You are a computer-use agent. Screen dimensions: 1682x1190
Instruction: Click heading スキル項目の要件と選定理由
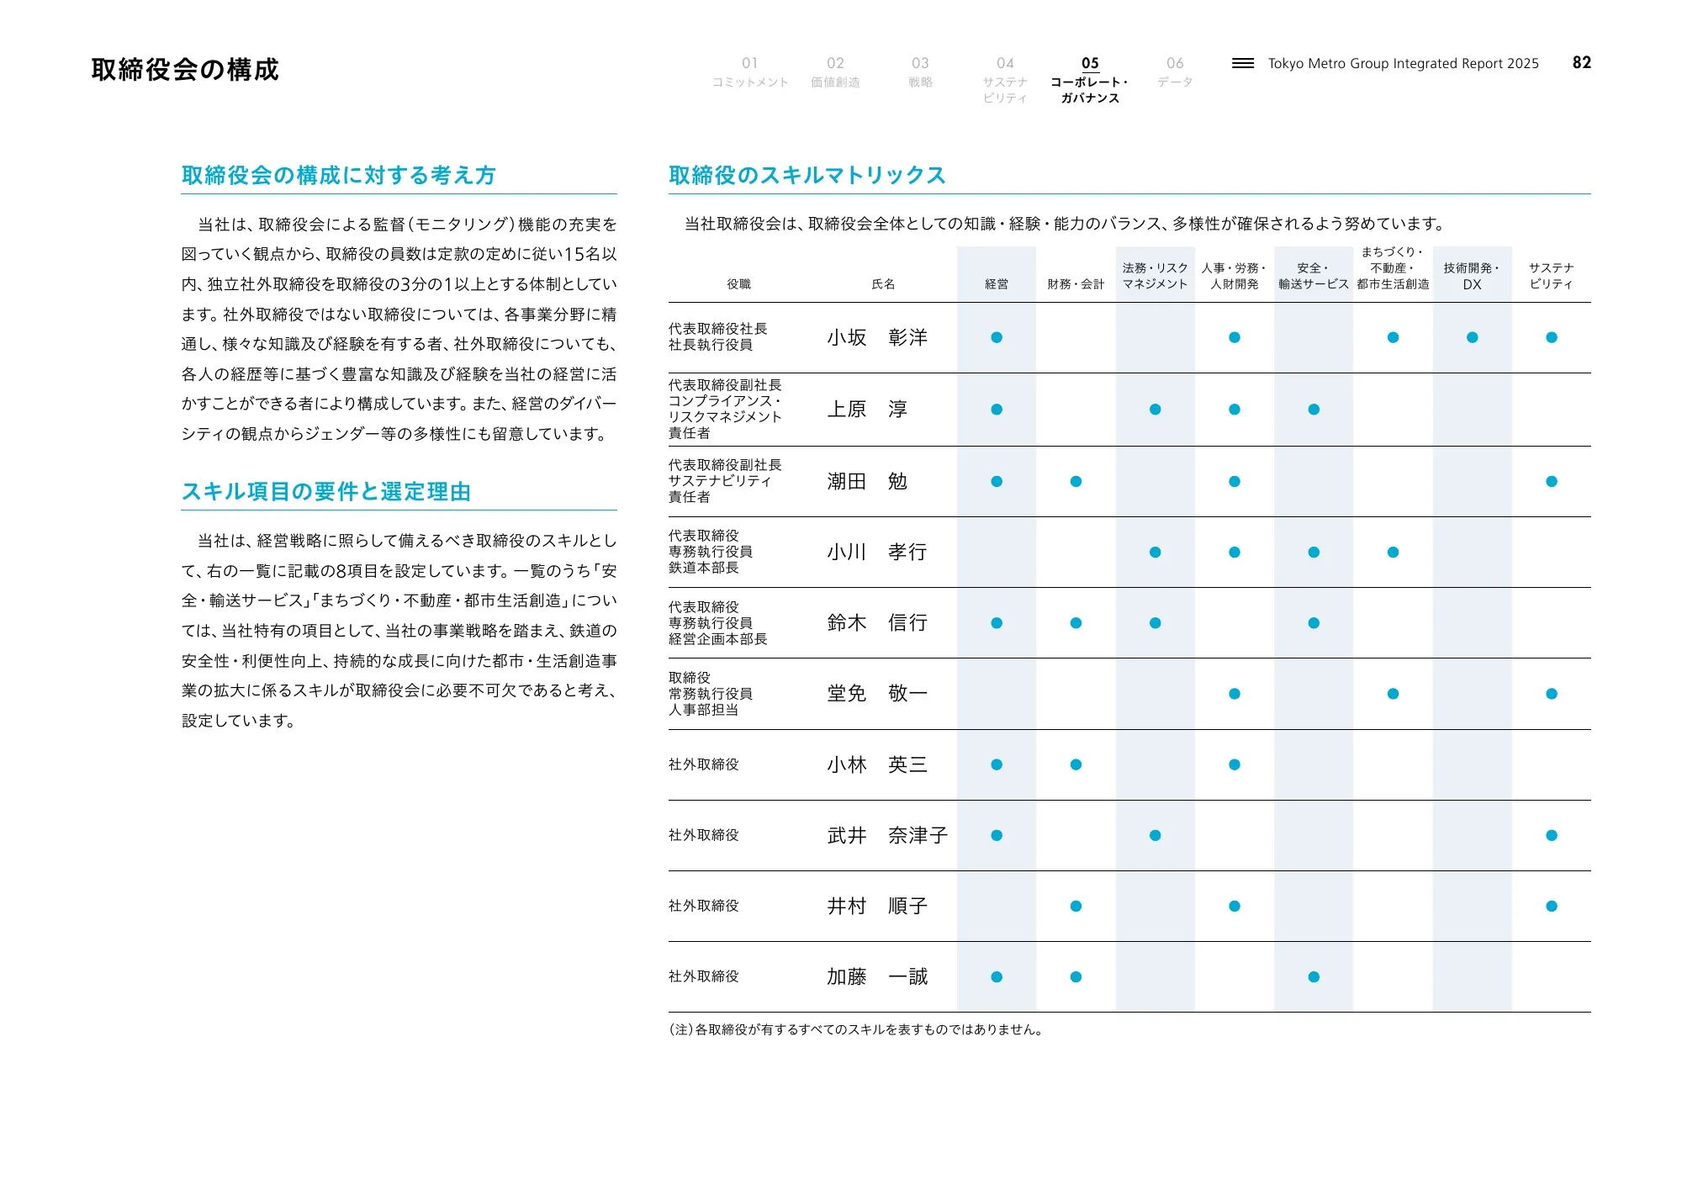(x=326, y=491)
